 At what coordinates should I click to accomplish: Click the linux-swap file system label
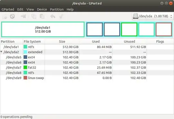coord(36,78)
